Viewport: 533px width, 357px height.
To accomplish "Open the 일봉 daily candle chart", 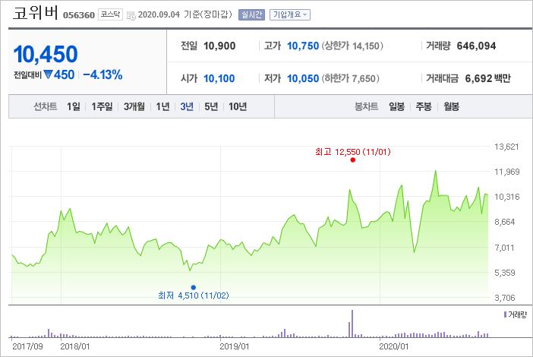I will (396, 107).
